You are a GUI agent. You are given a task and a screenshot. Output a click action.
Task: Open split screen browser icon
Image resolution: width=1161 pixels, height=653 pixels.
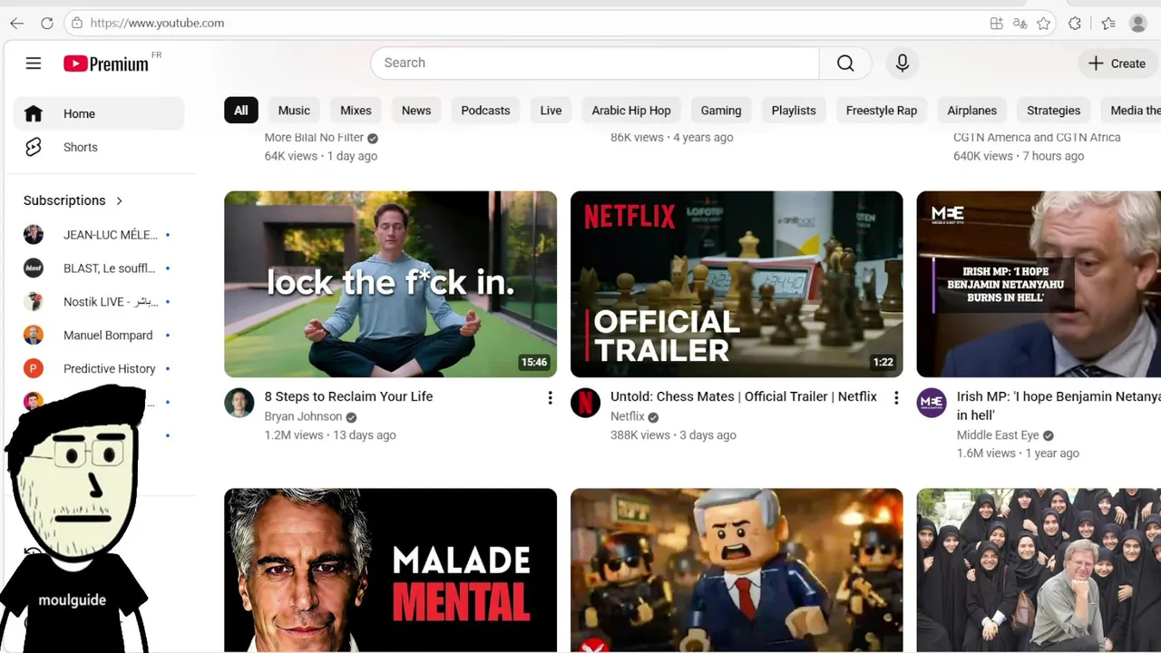pos(996,24)
